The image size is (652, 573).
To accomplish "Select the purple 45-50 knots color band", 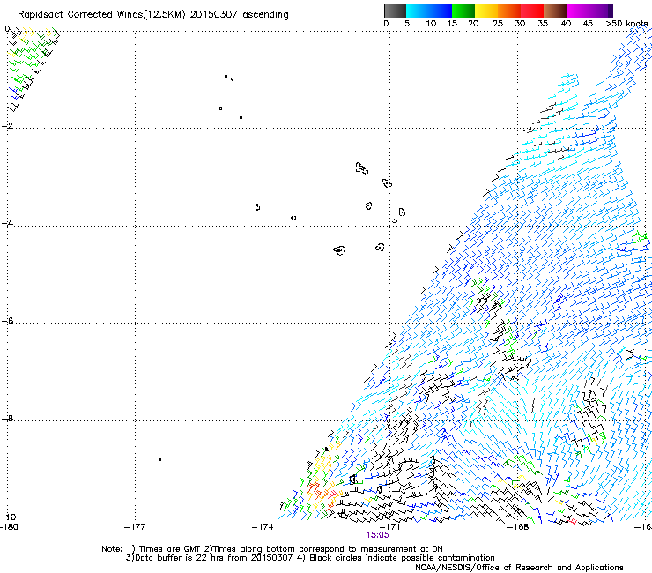I will 601,11.
